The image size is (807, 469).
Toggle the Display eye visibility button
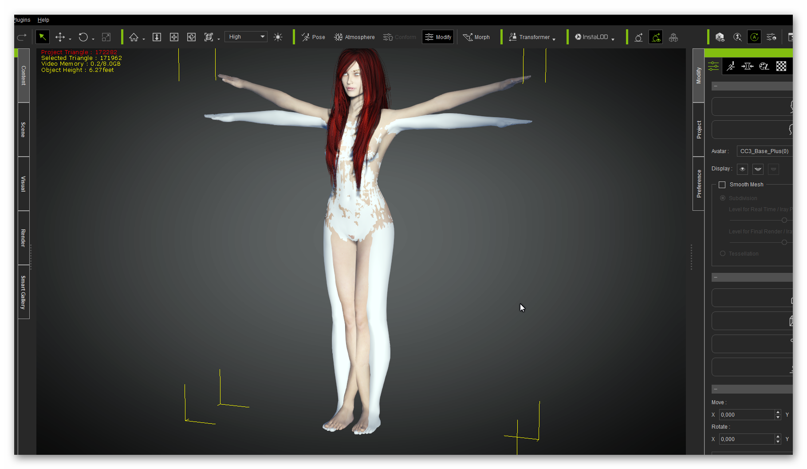[742, 169]
